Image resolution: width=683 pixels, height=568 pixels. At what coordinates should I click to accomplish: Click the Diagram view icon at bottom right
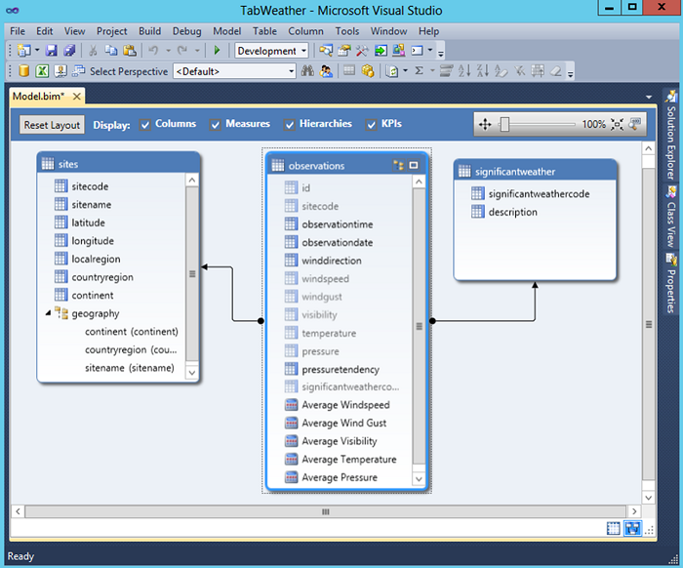(x=632, y=528)
